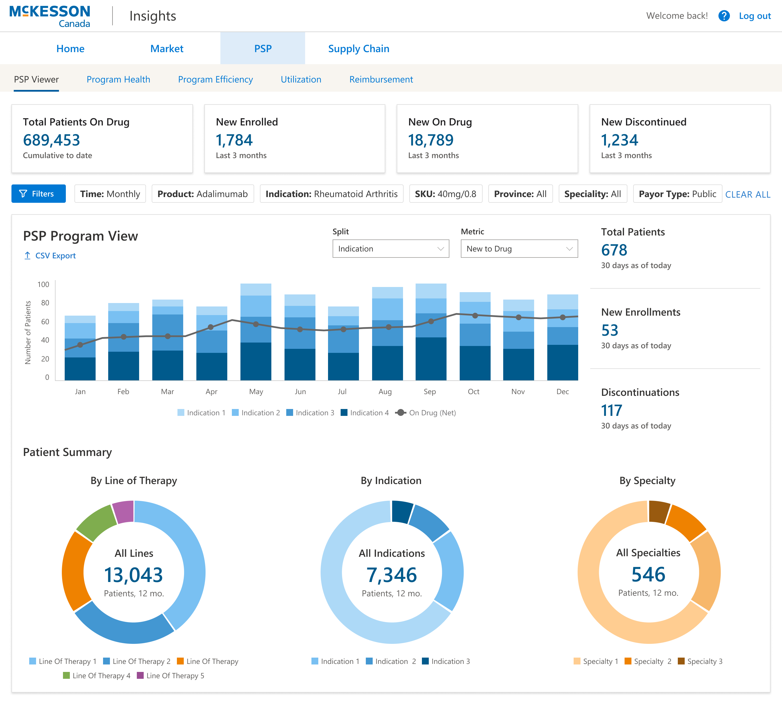Image resolution: width=782 pixels, height=704 pixels.
Task: Click the help question mark icon
Action: click(x=724, y=16)
